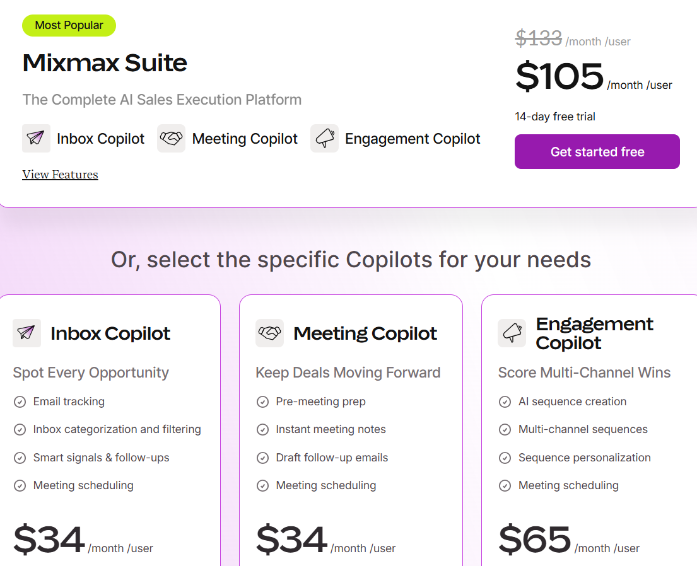697x566 pixels.
Task: Select the Most Popular badge
Action: [69, 25]
